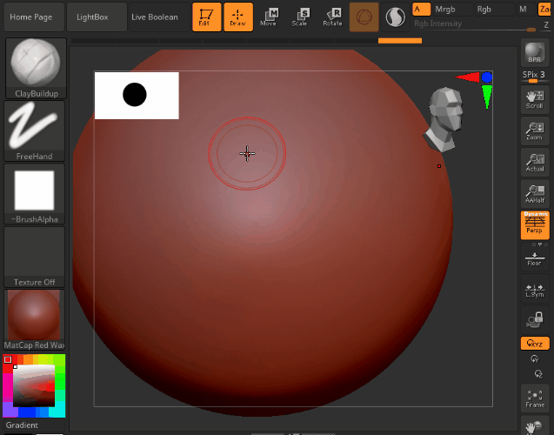This screenshot has width=554, height=435.
Task: Click the Zoom canvas icon
Action: click(x=535, y=130)
